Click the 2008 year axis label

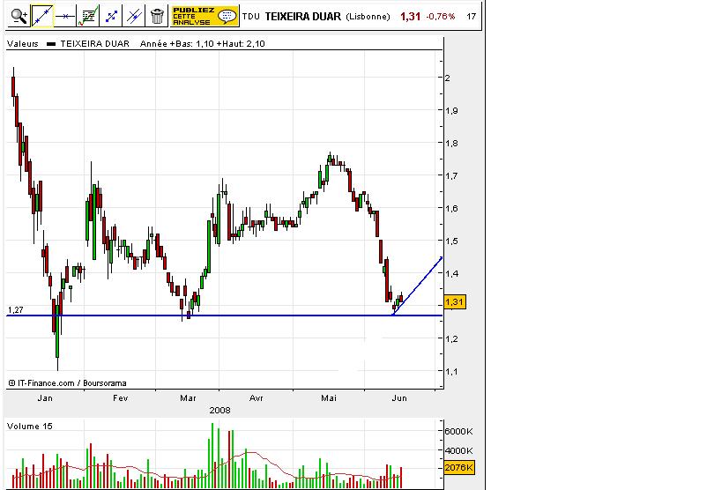(219, 411)
